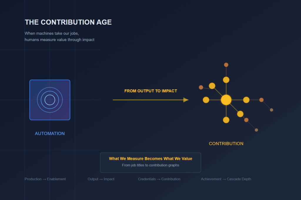Select the yellow node directly below hub
This screenshot has width=301, height=200.
coord(226,120)
